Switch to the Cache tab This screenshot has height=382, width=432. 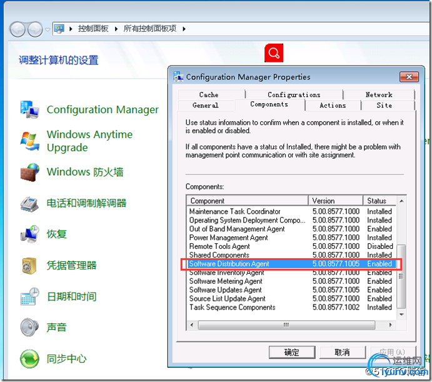tap(211, 94)
